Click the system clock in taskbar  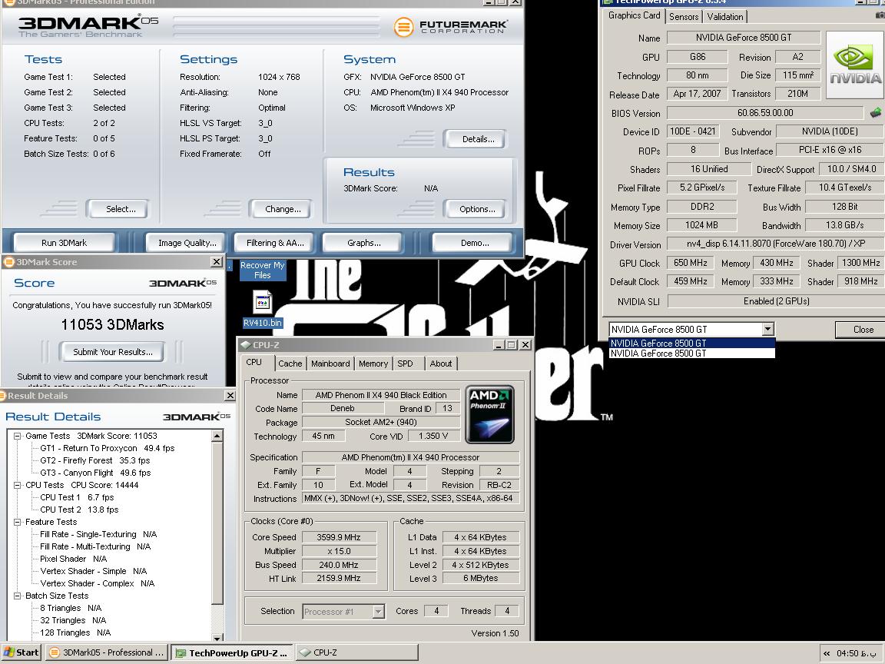tap(855, 653)
